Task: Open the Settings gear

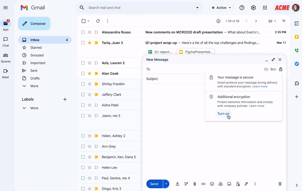Action: tap(253, 8)
